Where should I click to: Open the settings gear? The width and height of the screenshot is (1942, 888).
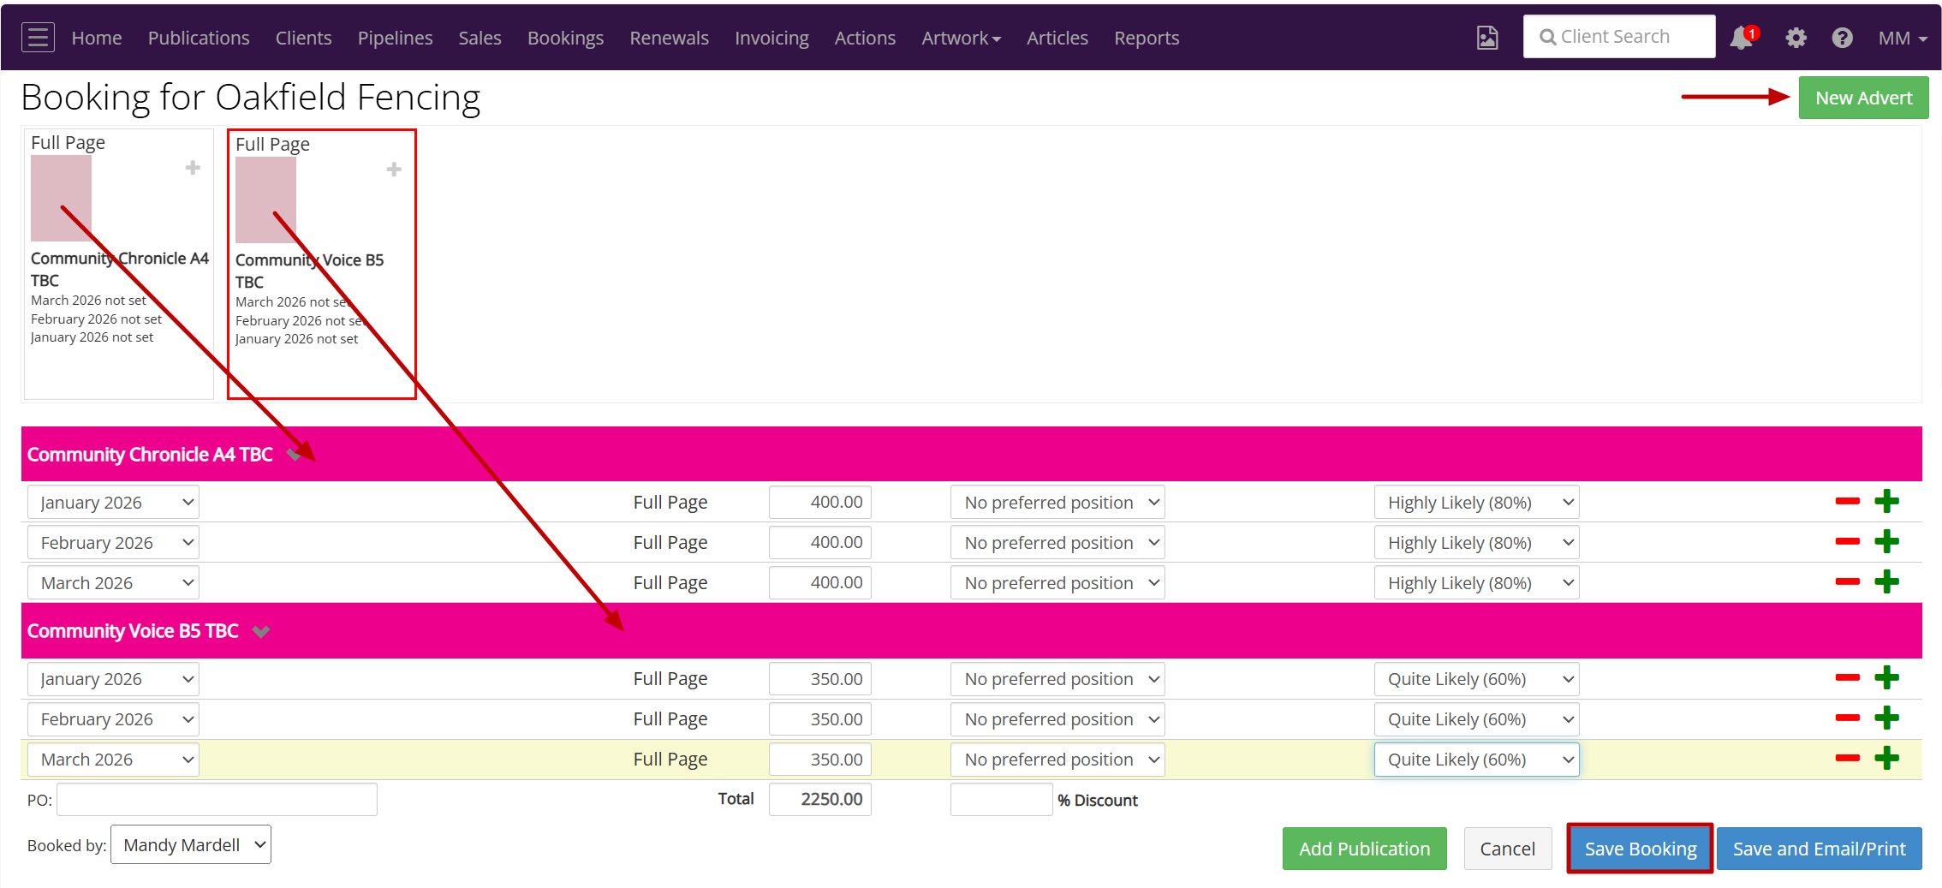1796,38
